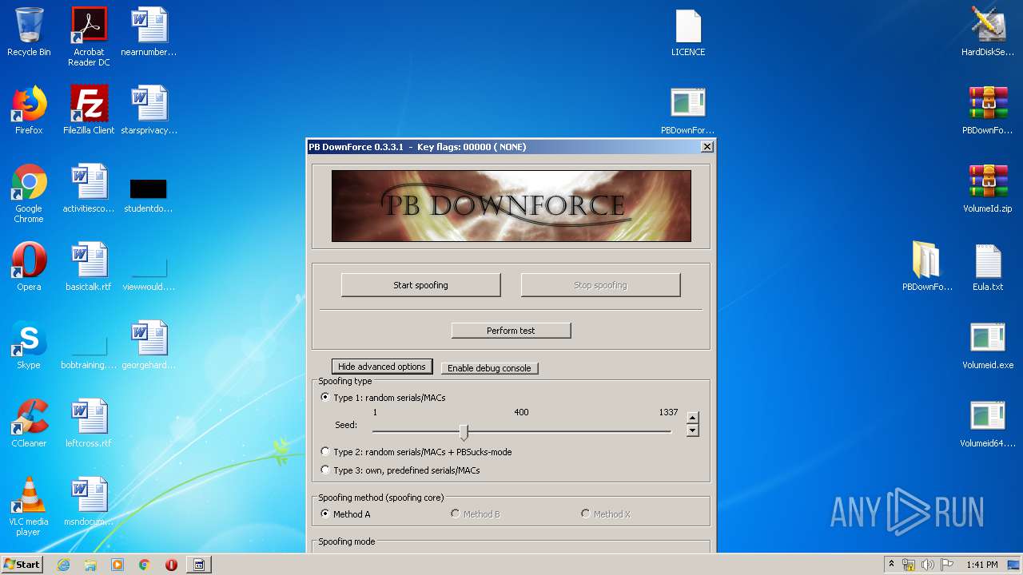1023x575 pixels.
Task: Open the Recycle Bin desktop icon
Action: tap(29, 32)
